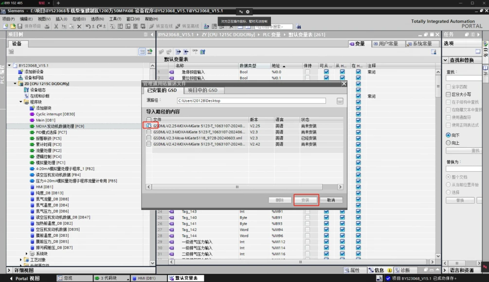Click the 删除 delete button in dialog
This screenshot has width=489, height=282.
280,200
